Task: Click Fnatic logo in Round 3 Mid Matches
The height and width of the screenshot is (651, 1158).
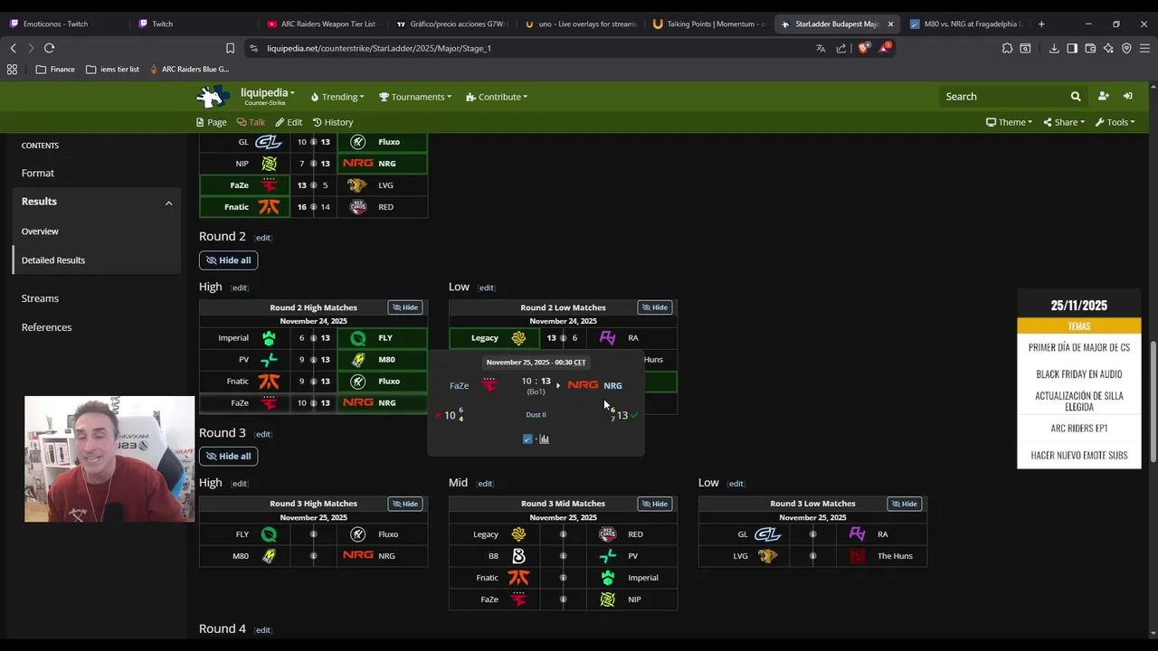Action: tap(518, 577)
